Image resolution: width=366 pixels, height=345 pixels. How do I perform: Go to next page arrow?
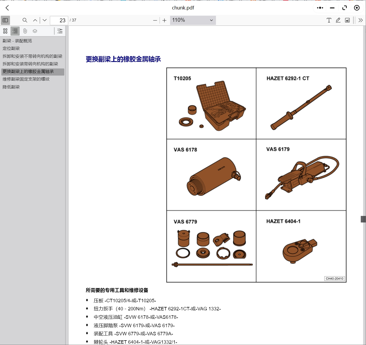[x=45, y=20]
